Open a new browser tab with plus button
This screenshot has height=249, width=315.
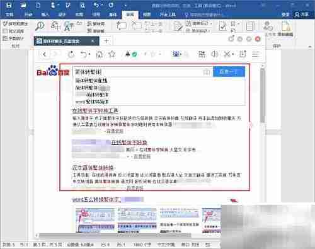(106, 41)
